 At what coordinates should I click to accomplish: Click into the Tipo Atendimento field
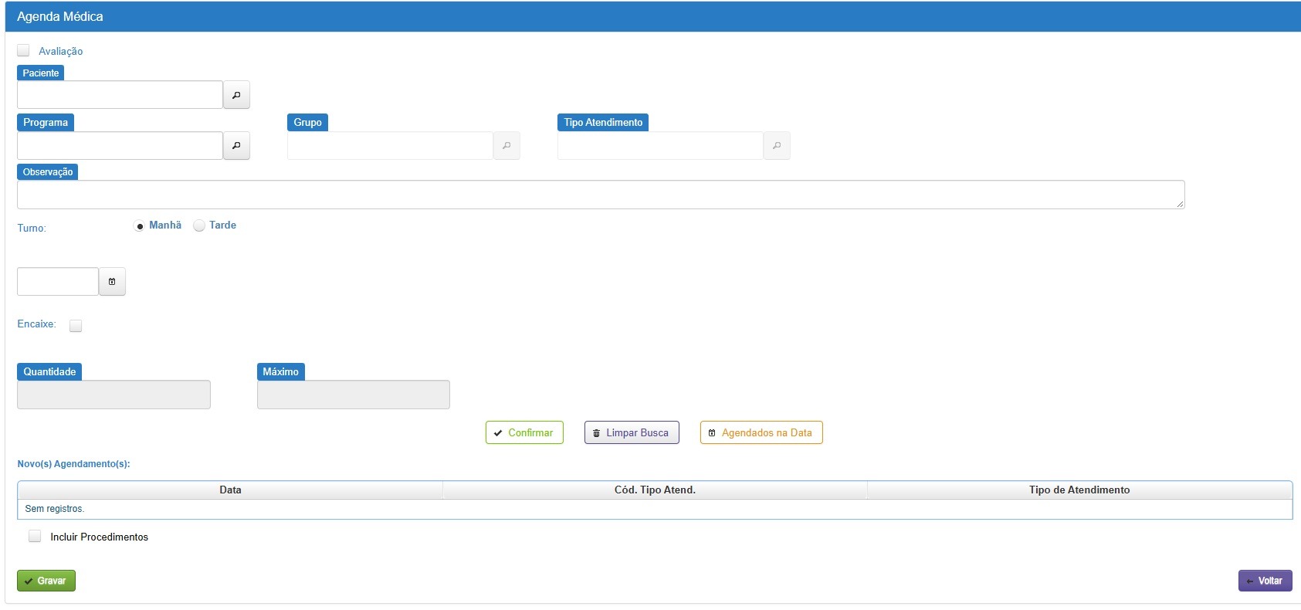(x=660, y=145)
